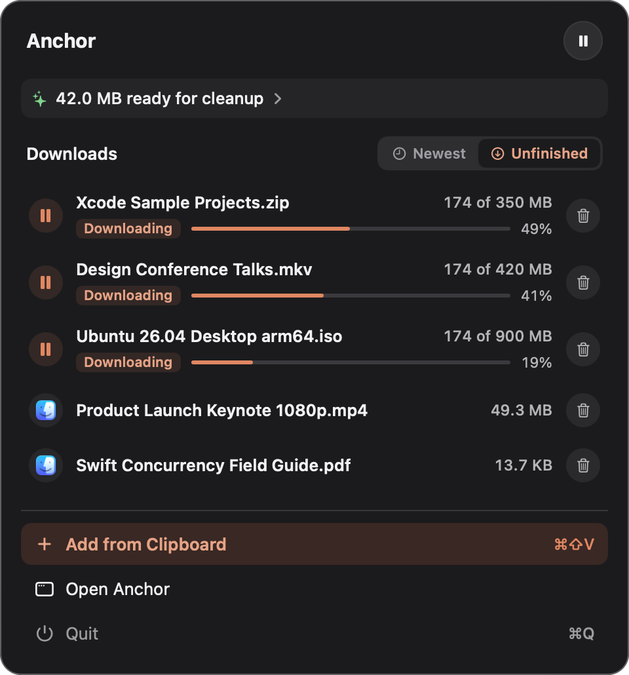Click the 13.7 KB file size
This screenshot has width=629, height=675.
pos(523,465)
